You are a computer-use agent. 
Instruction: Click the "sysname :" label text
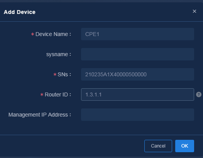(x=59, y=54)
